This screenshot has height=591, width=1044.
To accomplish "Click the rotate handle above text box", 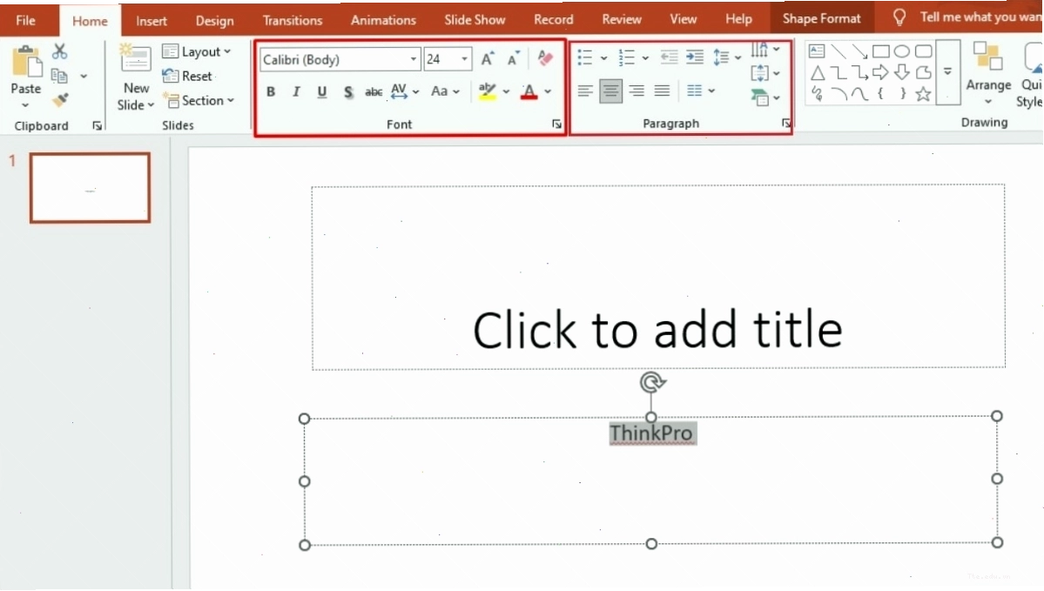I will point(652,382).
